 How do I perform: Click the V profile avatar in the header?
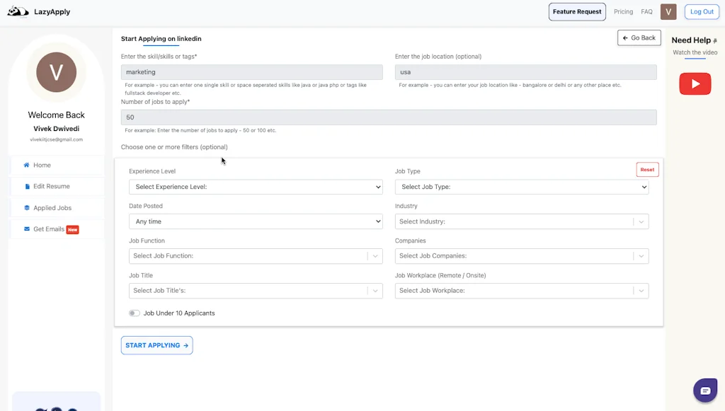pos(668,11)
